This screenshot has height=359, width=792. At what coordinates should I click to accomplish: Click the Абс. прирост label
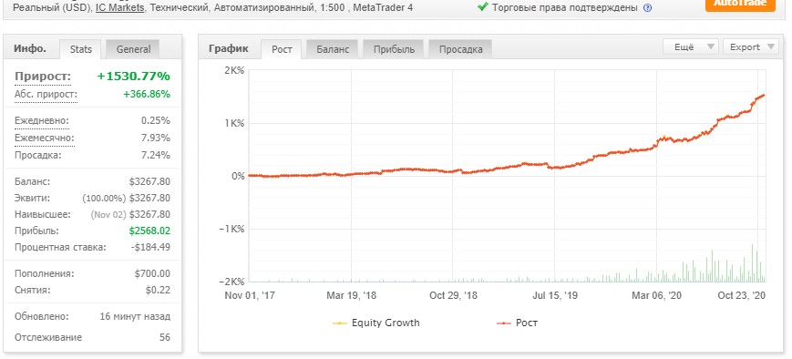46,95
